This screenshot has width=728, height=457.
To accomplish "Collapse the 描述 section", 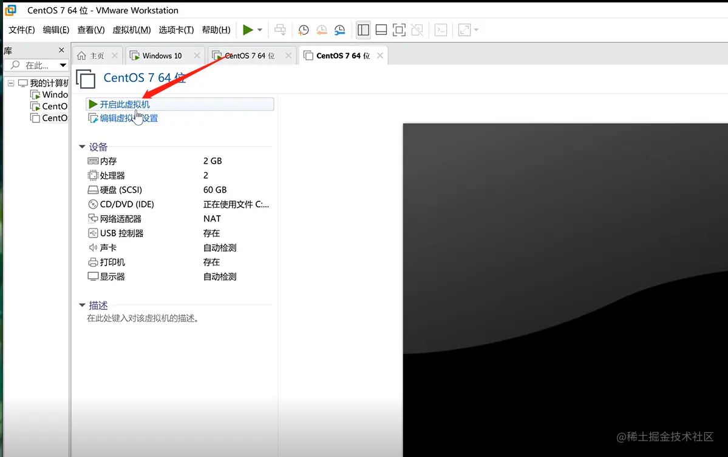I will tap(82, 305).
